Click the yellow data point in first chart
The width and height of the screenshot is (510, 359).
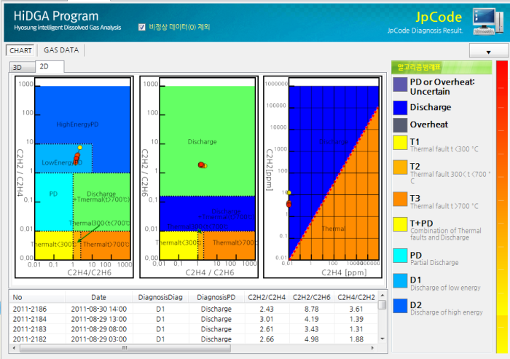pyautogui.click(x=79, y=148)
